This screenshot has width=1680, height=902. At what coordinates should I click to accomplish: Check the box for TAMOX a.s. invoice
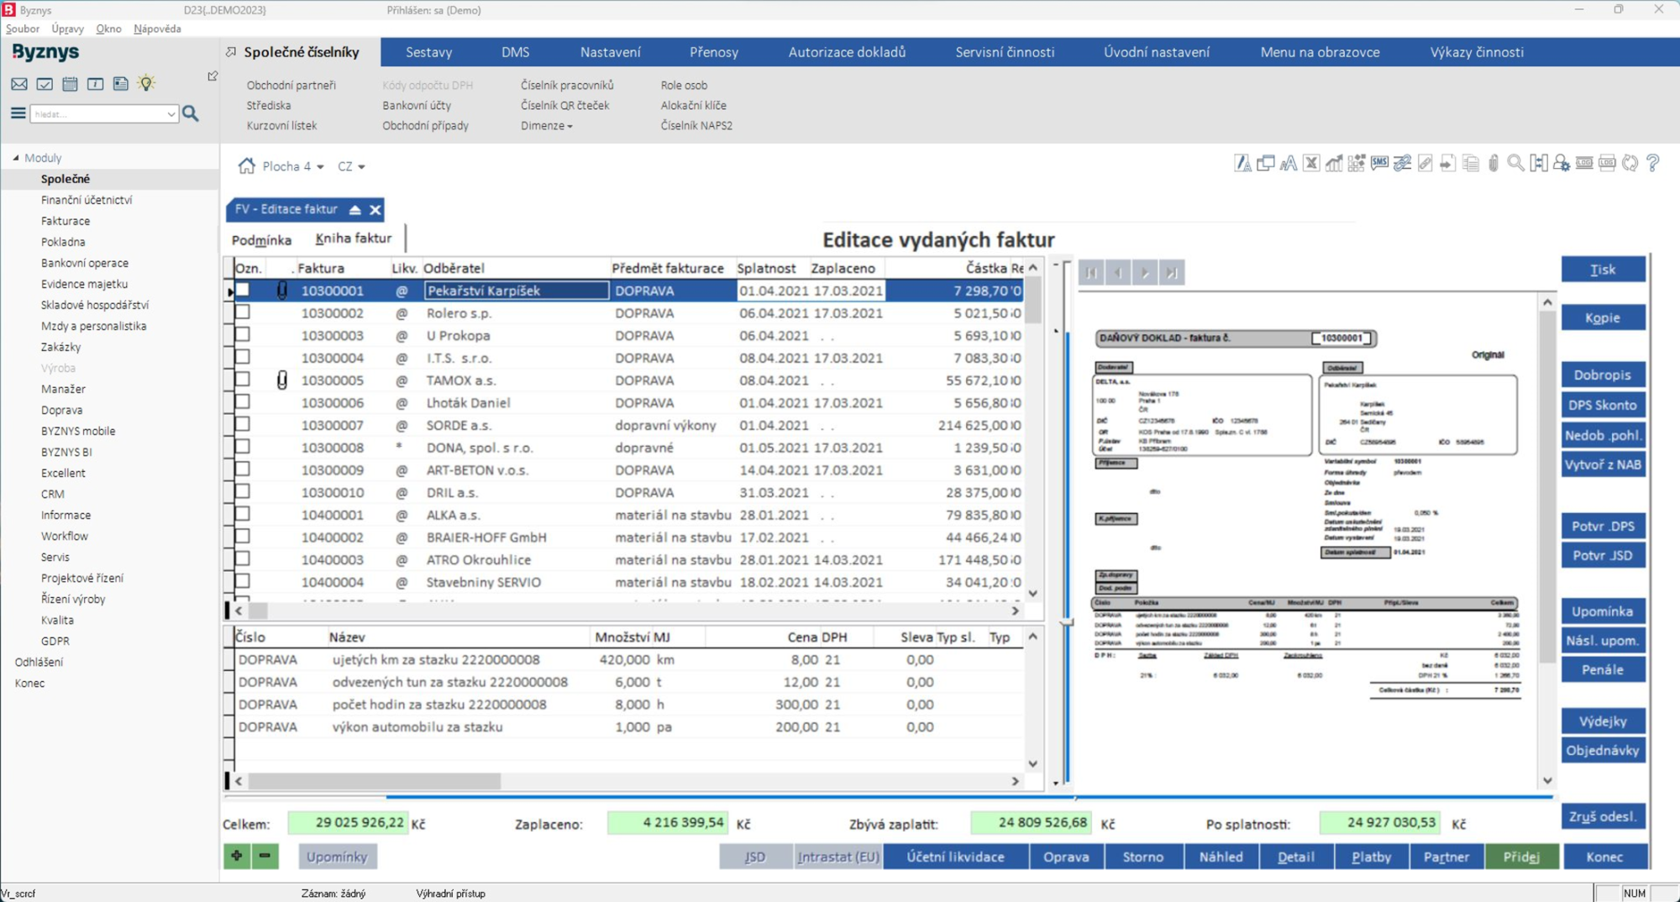click(243, 380)
